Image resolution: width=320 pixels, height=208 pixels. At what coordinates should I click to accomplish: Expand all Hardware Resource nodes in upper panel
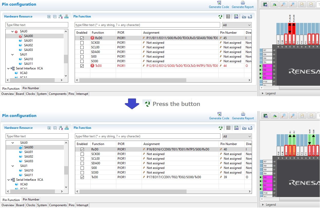click(x=49, y=16)
